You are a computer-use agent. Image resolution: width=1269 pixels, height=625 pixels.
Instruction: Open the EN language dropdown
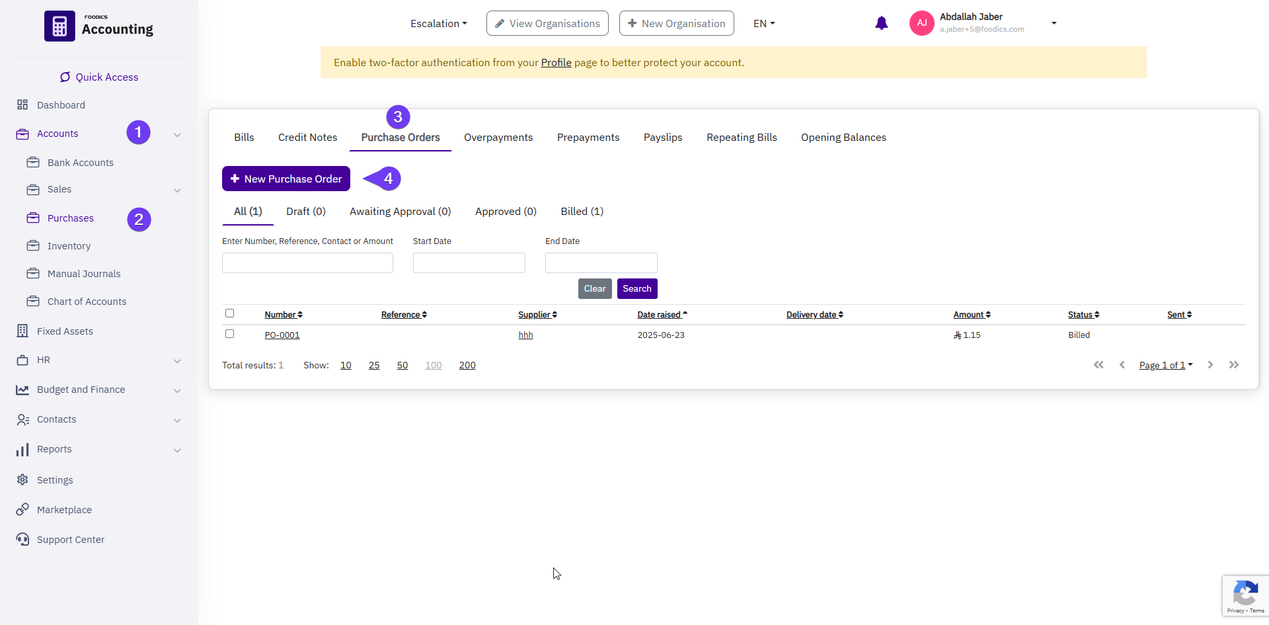coord(763,24)
